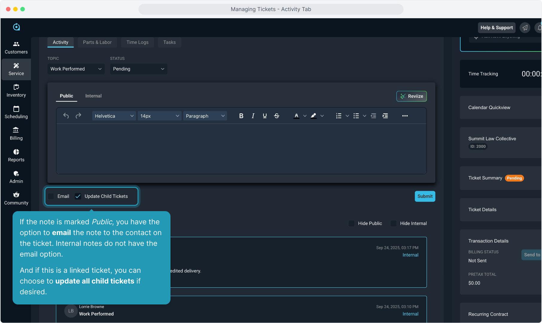542x323 pixels.
Task: Open Inventory from the sidebar
Action: [x=16, y=91]
